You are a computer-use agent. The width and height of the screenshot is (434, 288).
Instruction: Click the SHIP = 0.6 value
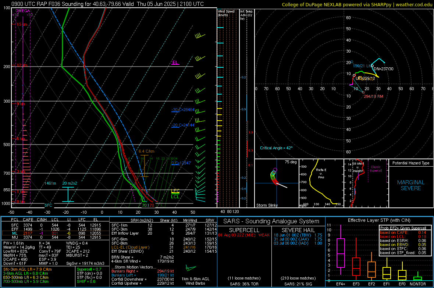pos(86,281)
